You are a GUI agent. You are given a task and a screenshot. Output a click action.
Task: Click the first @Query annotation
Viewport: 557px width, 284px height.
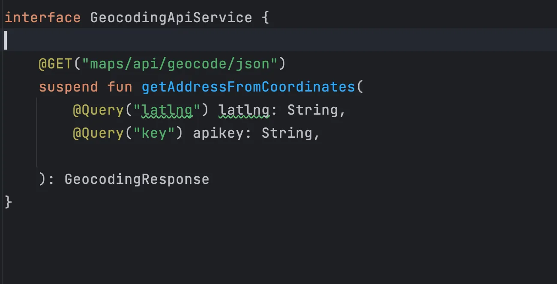(99, 110)
